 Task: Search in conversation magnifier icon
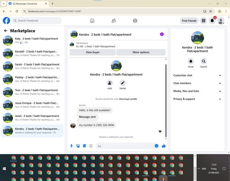204,61
